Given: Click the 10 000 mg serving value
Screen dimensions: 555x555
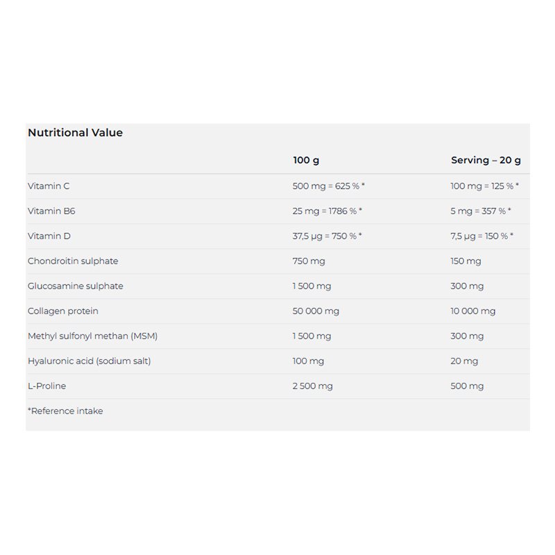Looking at the screenshot, I should 472,311.
